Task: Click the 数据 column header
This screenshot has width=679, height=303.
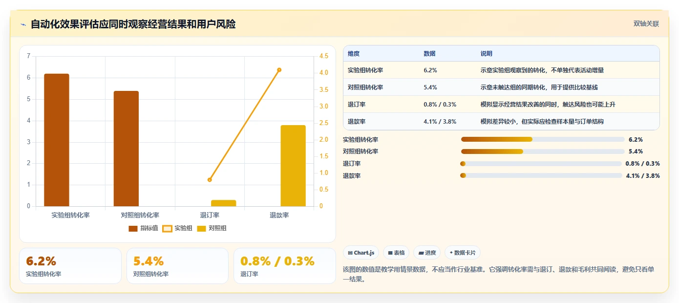Action: click(429, 54)
